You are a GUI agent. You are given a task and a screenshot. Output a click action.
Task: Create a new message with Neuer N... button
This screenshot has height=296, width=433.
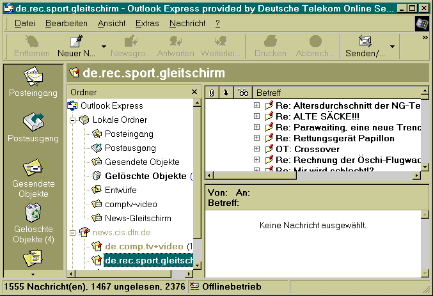coord(77,46)
